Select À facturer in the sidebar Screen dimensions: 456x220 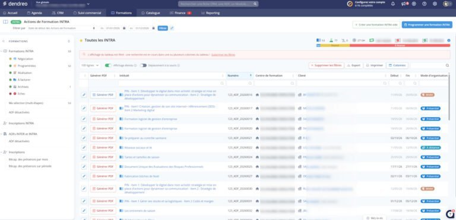point(24,80)
